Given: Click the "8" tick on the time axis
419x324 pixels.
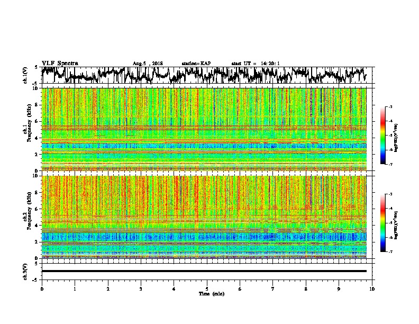Looking at the screenshot, I should tap(306, 289).
